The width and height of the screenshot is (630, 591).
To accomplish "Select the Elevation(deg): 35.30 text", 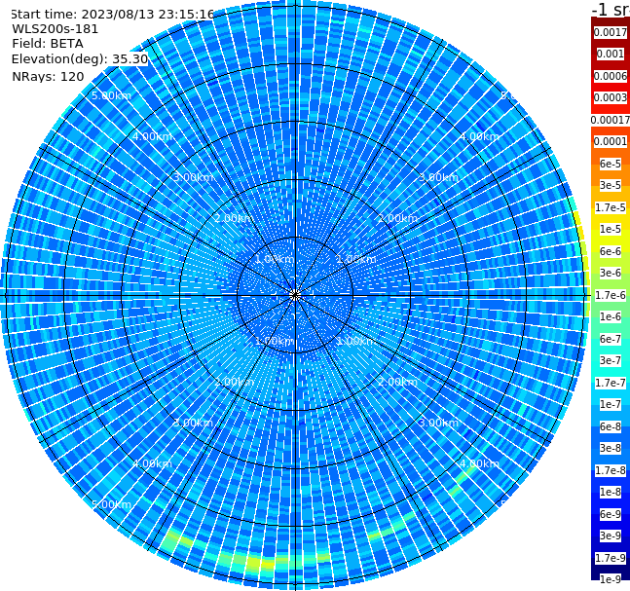I will point(80,59).
